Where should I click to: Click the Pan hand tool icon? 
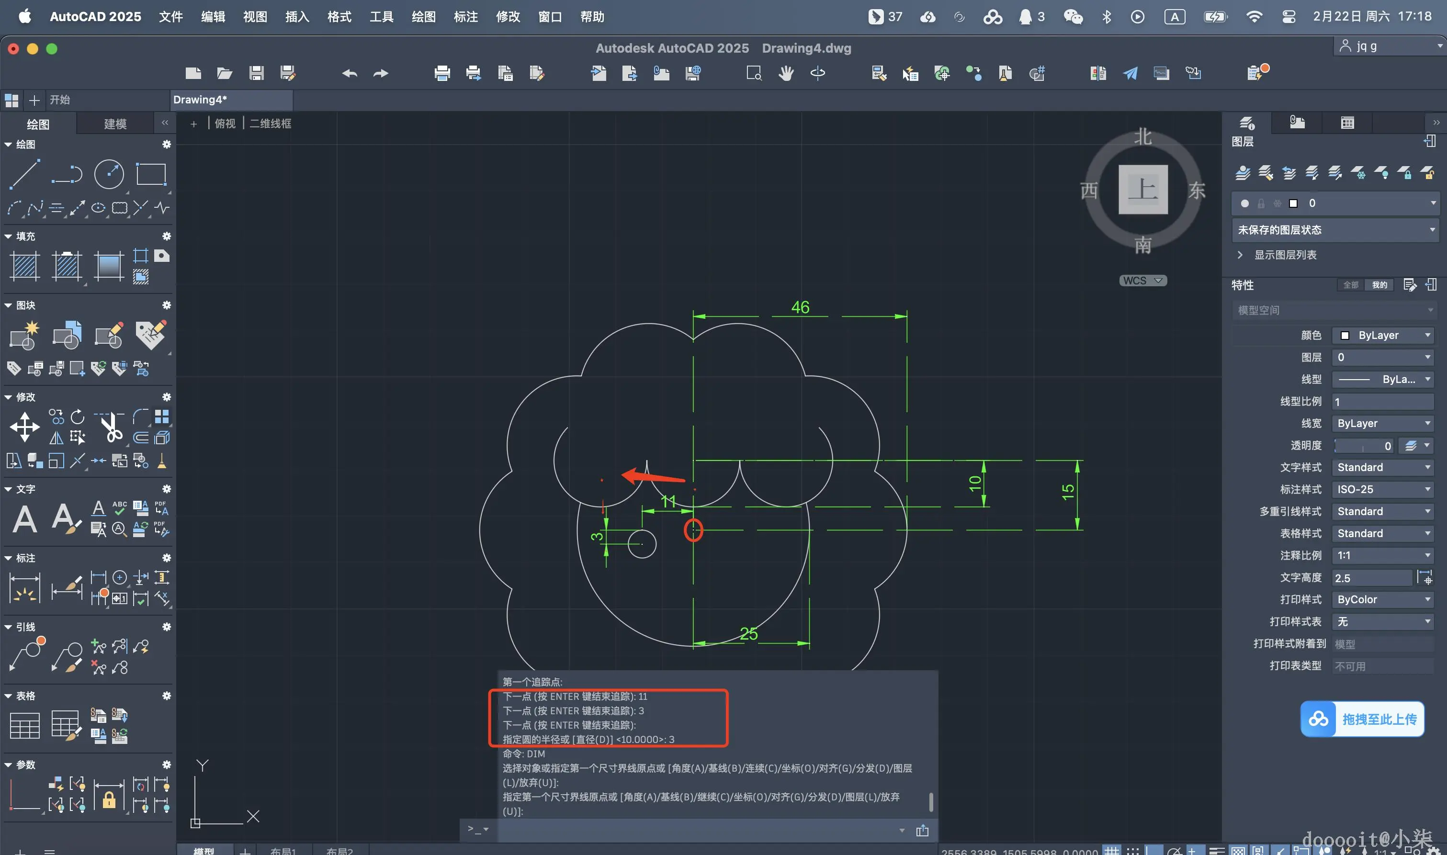[x=786, y=73]
